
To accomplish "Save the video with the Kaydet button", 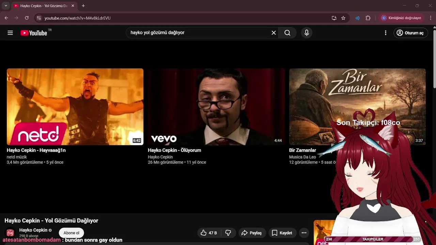I will coord(282,233).
